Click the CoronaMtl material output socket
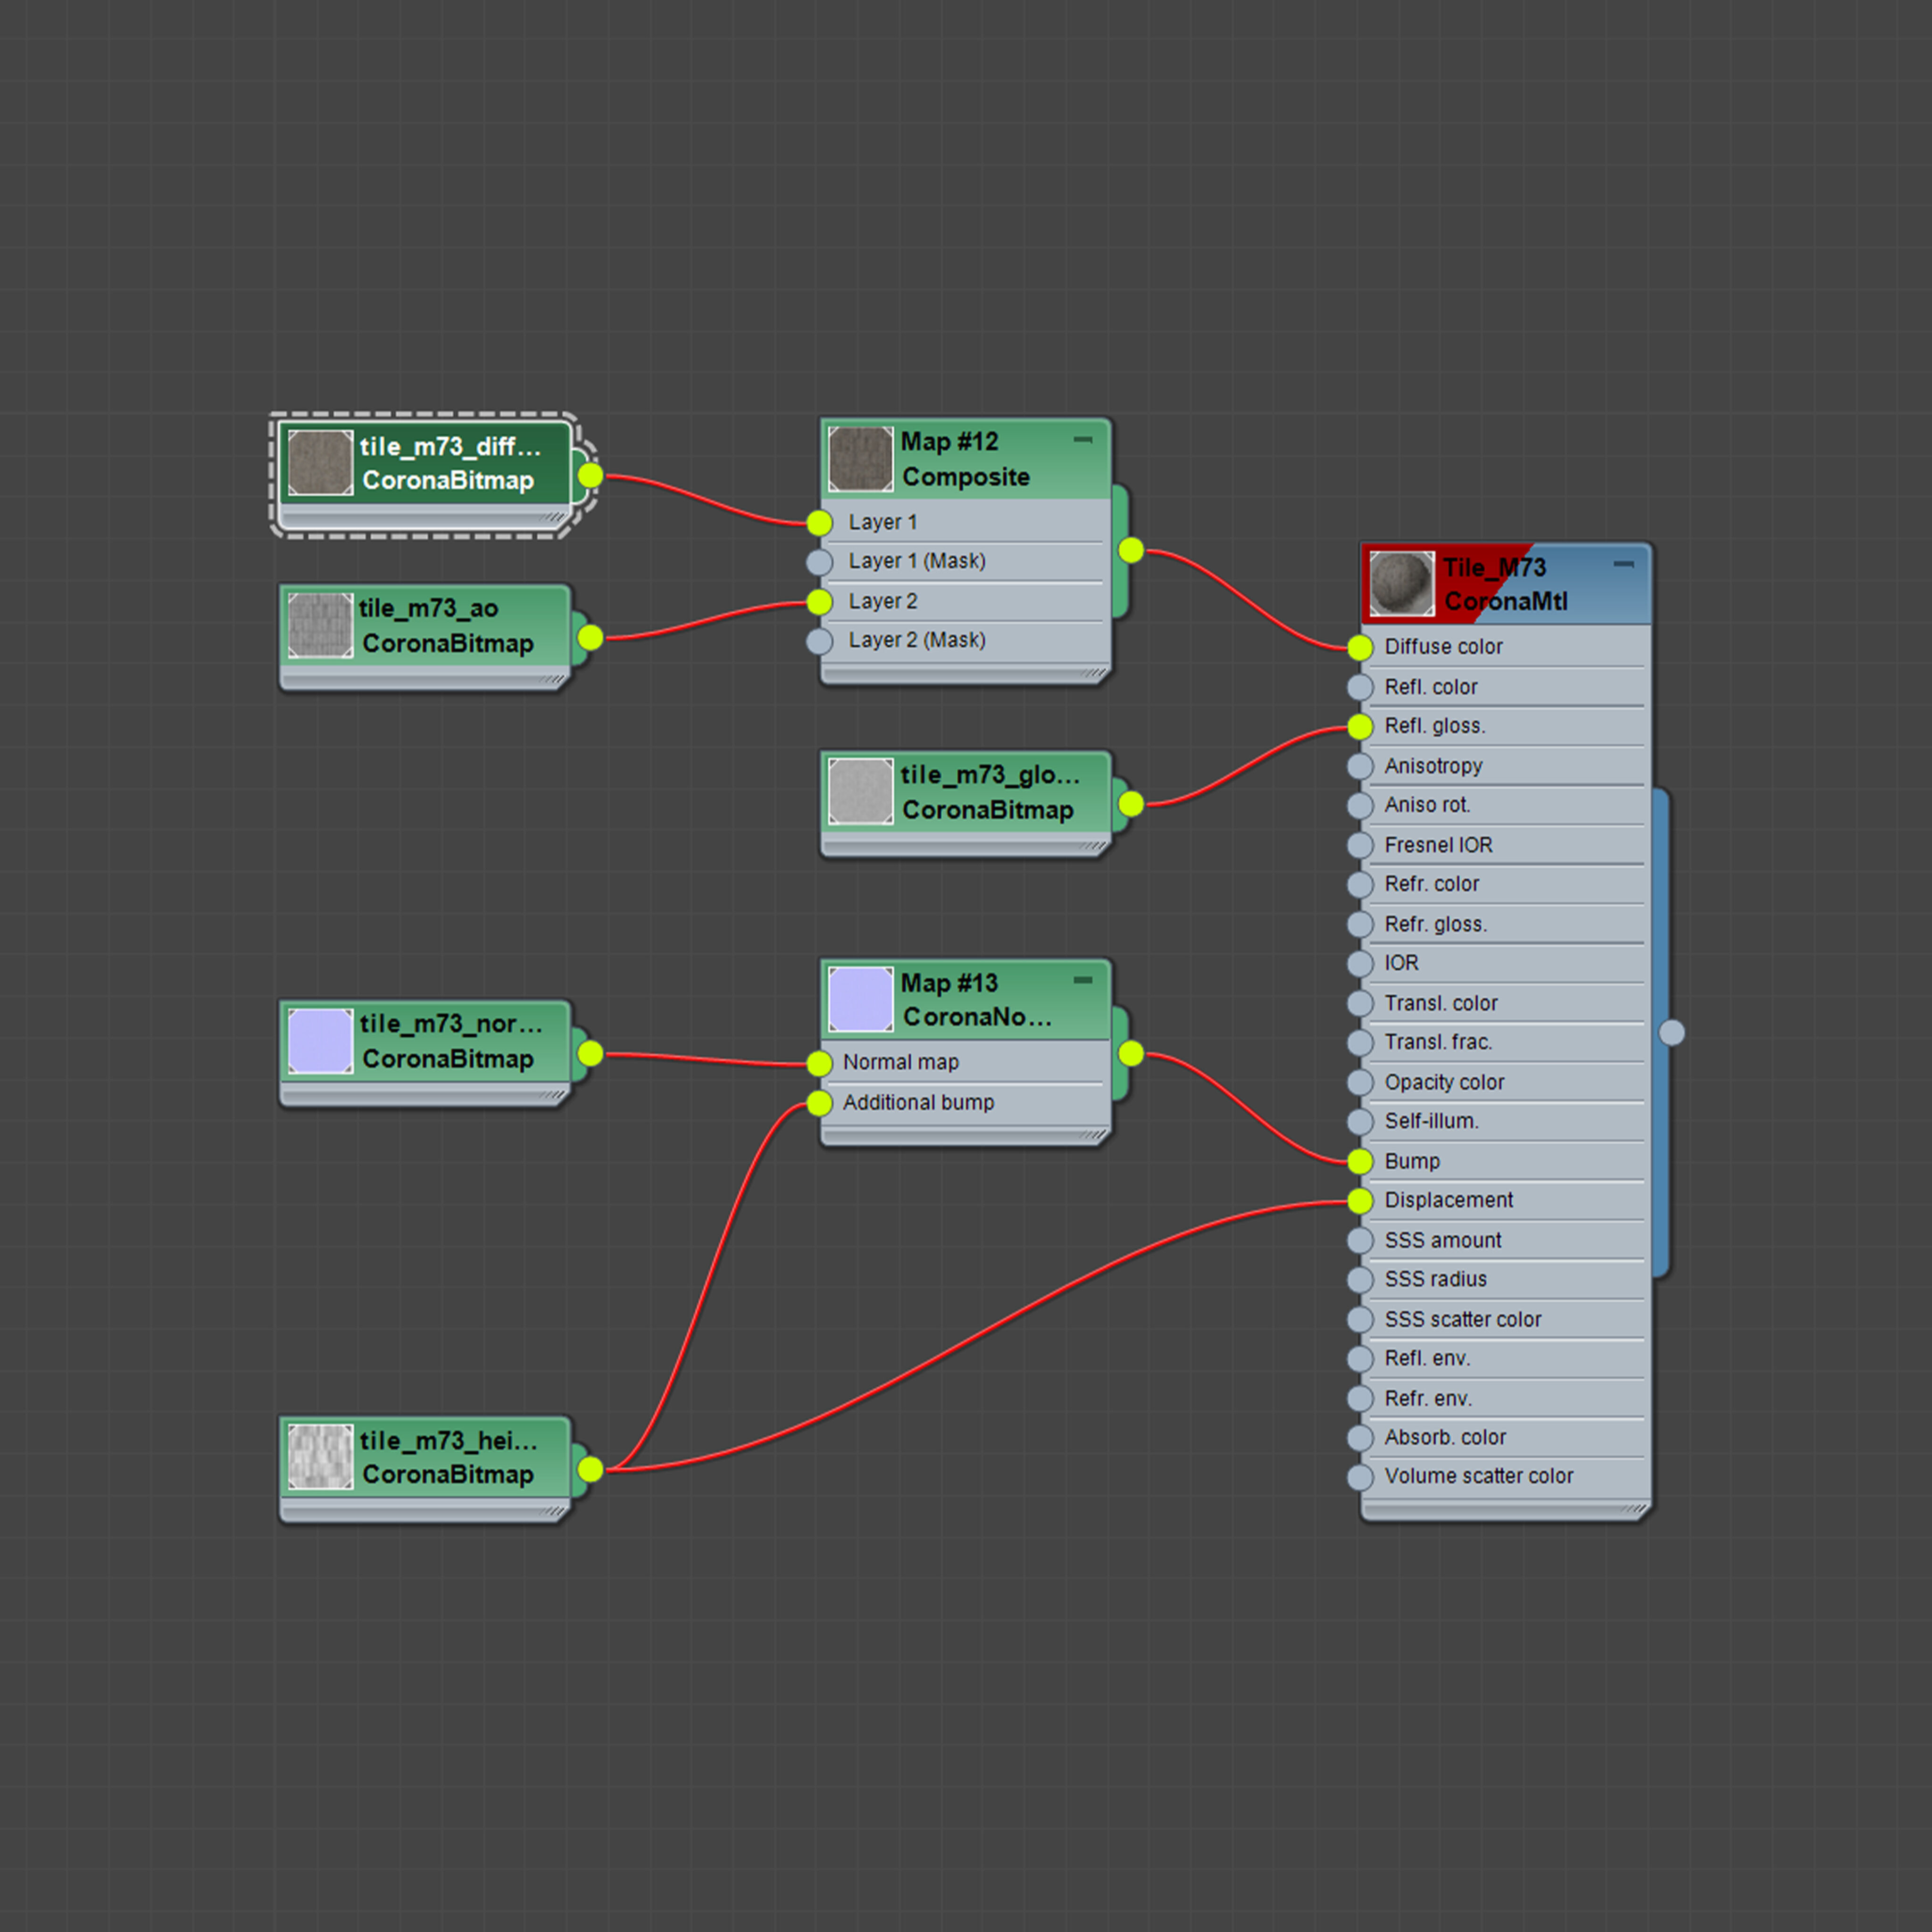 (1671, 1033)
